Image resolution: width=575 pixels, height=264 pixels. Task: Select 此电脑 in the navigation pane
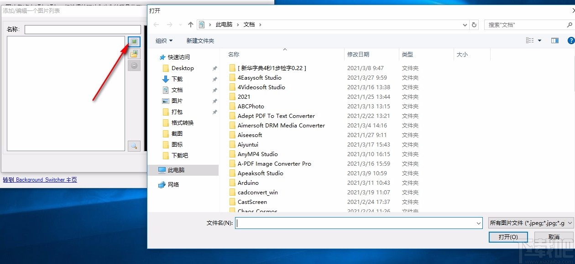pos(175,169)
